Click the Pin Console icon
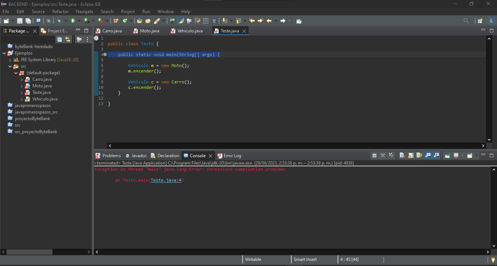Image resolution: width=497 pixels, height=266 pixels. (x=447, y=155)
